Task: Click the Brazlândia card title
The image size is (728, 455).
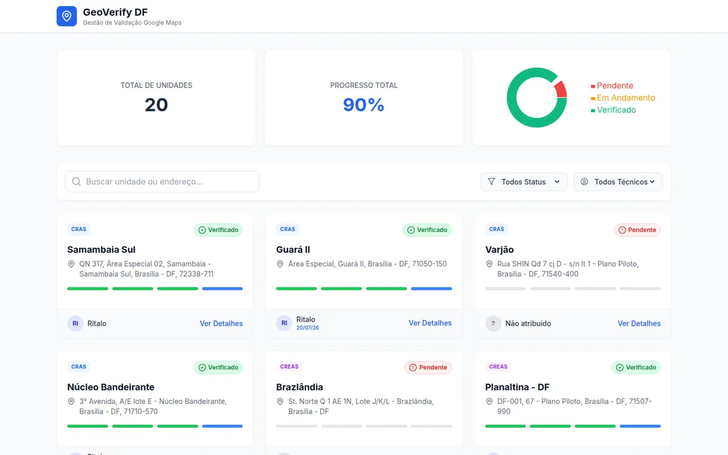Action: (x=300, y=387)
